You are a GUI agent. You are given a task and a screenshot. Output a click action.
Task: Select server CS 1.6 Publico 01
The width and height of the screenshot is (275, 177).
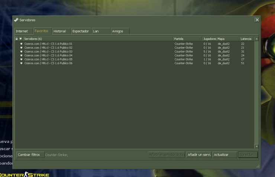click(135, 44)
